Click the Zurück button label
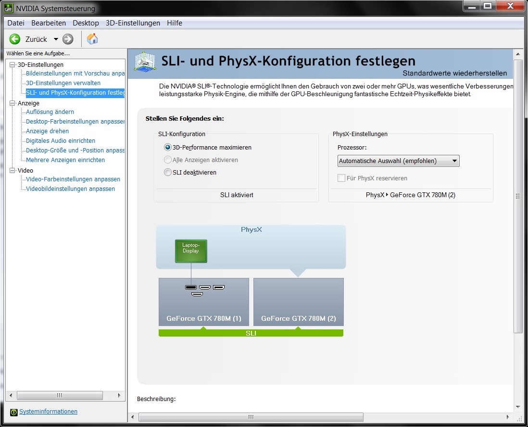The image size is (528, 427). tap(36, 39)
